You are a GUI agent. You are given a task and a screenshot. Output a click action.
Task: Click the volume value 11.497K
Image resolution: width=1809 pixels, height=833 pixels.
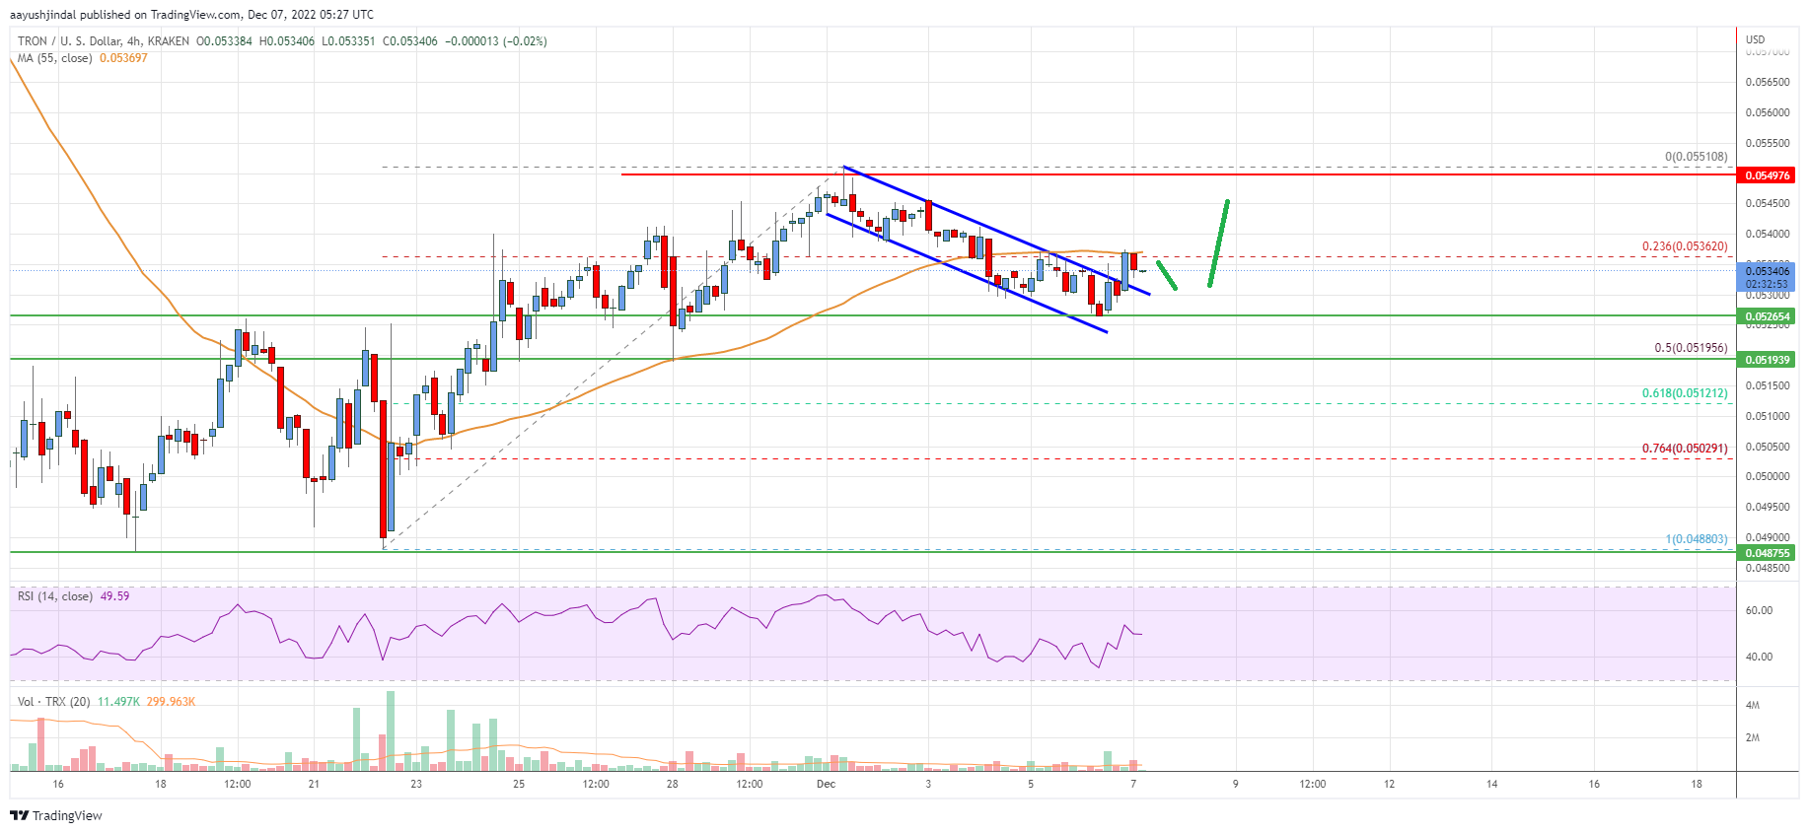(118, 702)
